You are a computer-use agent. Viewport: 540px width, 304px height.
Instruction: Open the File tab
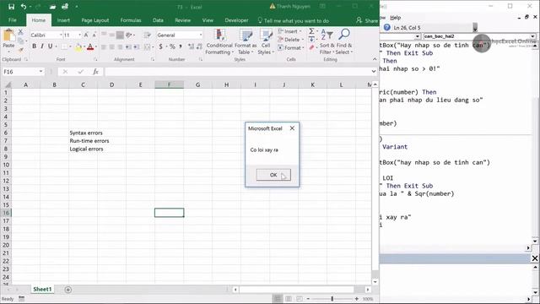click(13, 20)
